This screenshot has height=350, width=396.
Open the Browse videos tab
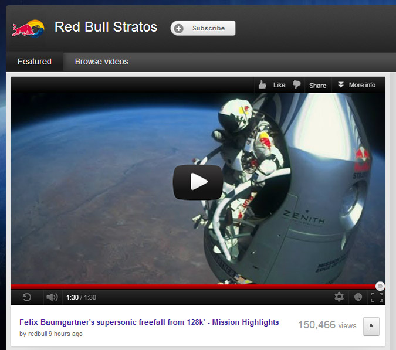101,62
